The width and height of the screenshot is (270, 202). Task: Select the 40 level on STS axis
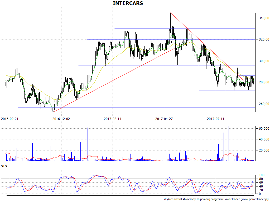(x=261, y=186)
